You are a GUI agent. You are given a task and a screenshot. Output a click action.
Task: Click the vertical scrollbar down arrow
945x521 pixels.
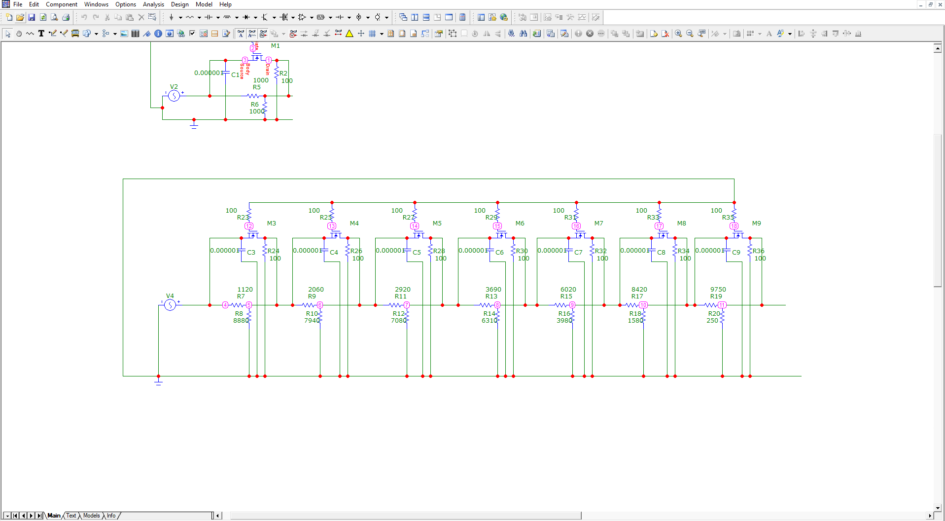pyautogui.click(x=938, y=508)
